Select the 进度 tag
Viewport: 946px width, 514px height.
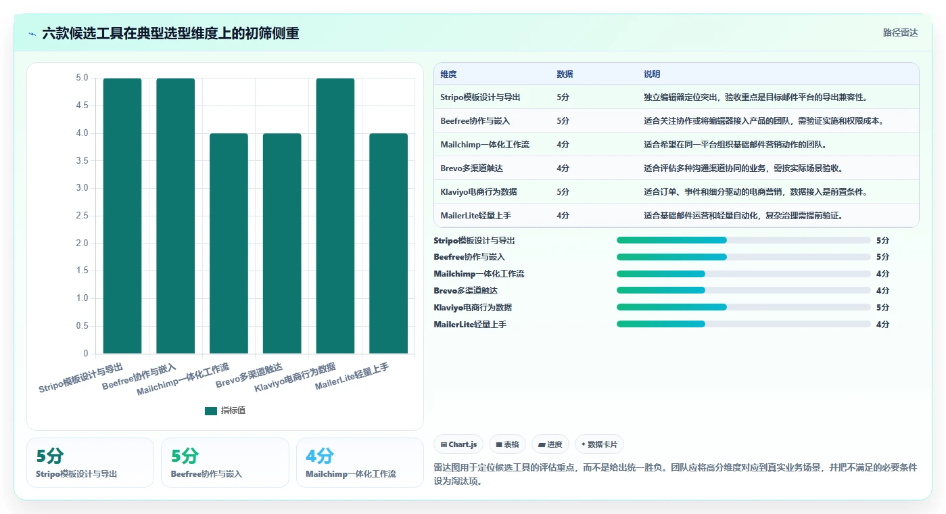point(550,444)
